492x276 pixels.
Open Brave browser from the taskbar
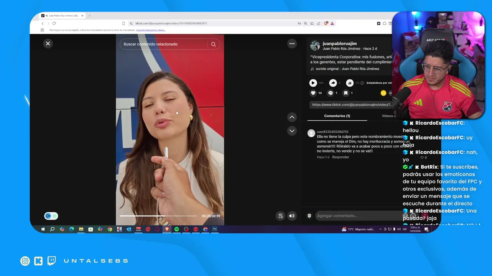click(167, 229)
